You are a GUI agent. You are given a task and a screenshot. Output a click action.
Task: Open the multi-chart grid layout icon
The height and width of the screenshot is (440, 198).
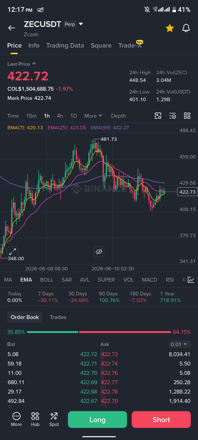[187, 116]
